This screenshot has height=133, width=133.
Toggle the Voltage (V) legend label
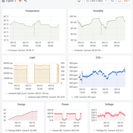coord(102,131)
